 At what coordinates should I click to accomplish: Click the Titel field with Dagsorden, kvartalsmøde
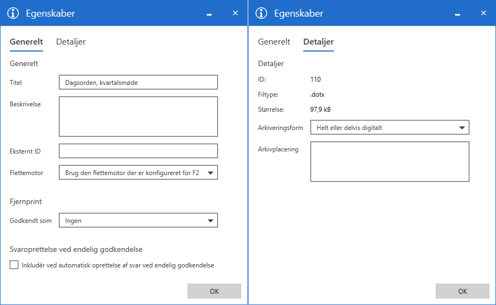[x=138, y=82]
